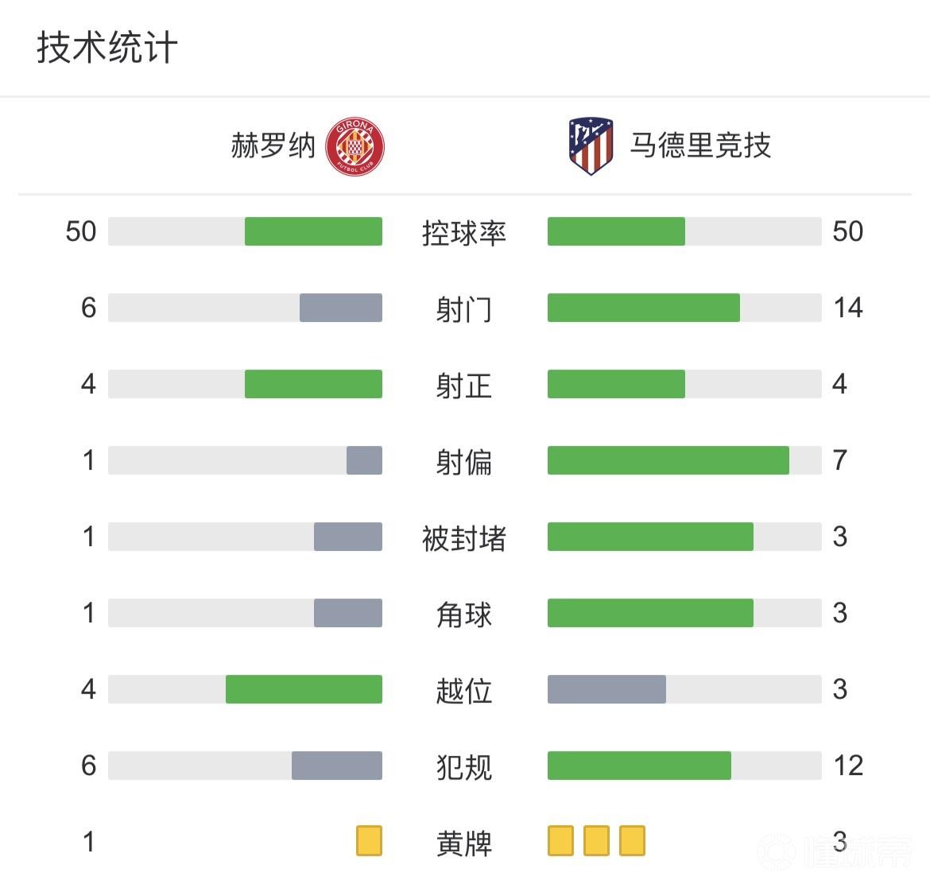Image resolution: width=930 pixels, height=880 pixels.
Task: Click Girona's single yellow card icon
Action: pos(369,841)
